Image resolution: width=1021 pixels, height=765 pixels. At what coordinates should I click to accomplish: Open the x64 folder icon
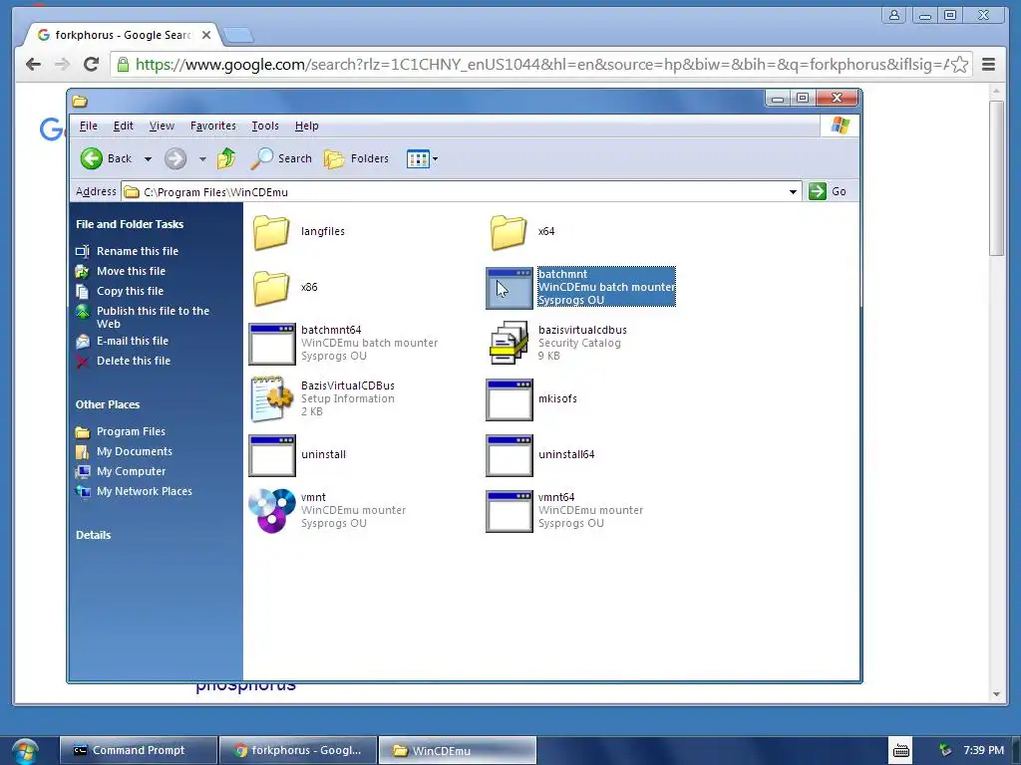coord(508,231)
